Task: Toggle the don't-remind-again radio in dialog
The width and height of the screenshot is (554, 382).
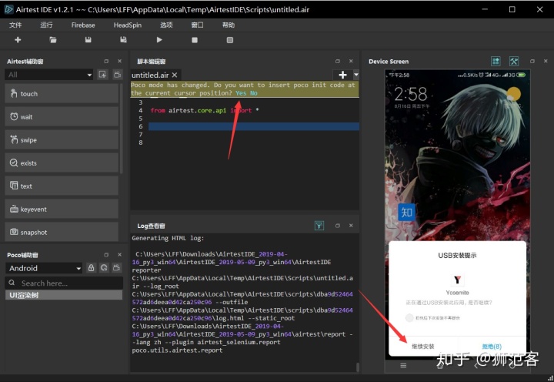Action: pos(409,317)
